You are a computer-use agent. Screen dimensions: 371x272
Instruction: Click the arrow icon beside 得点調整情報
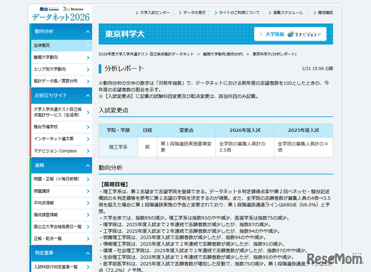click(88, 215)
